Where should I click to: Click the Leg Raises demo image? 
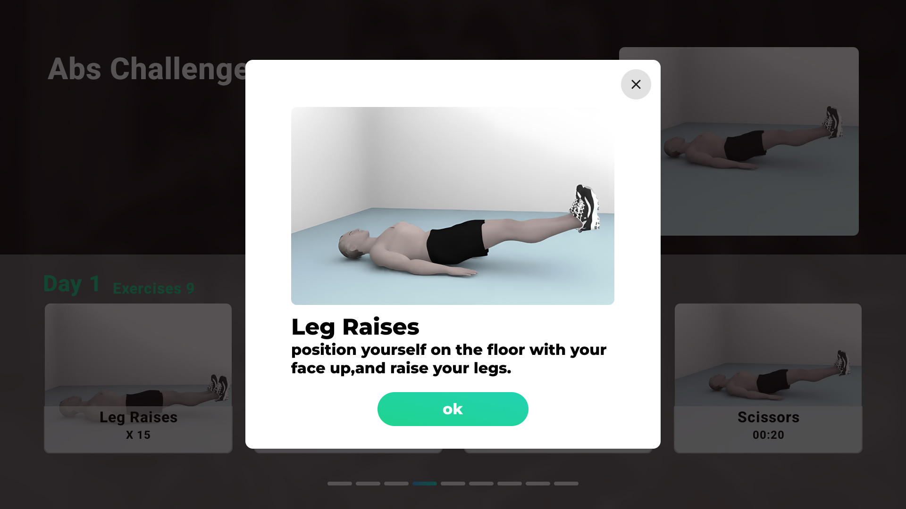coord(453,206)
